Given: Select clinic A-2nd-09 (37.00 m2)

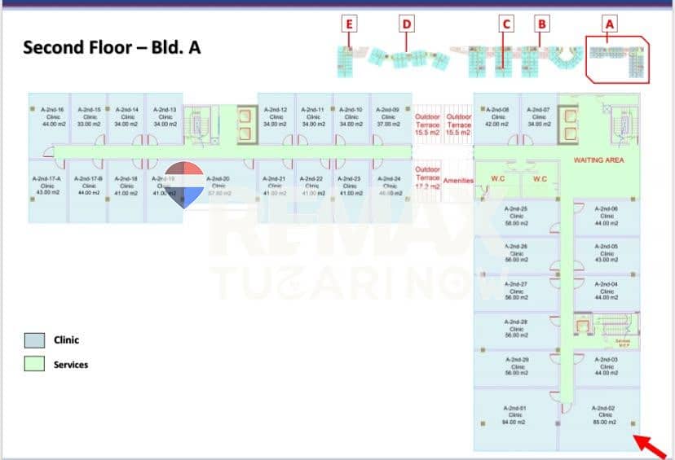Looking at the screenshot, I should point(388,117).
